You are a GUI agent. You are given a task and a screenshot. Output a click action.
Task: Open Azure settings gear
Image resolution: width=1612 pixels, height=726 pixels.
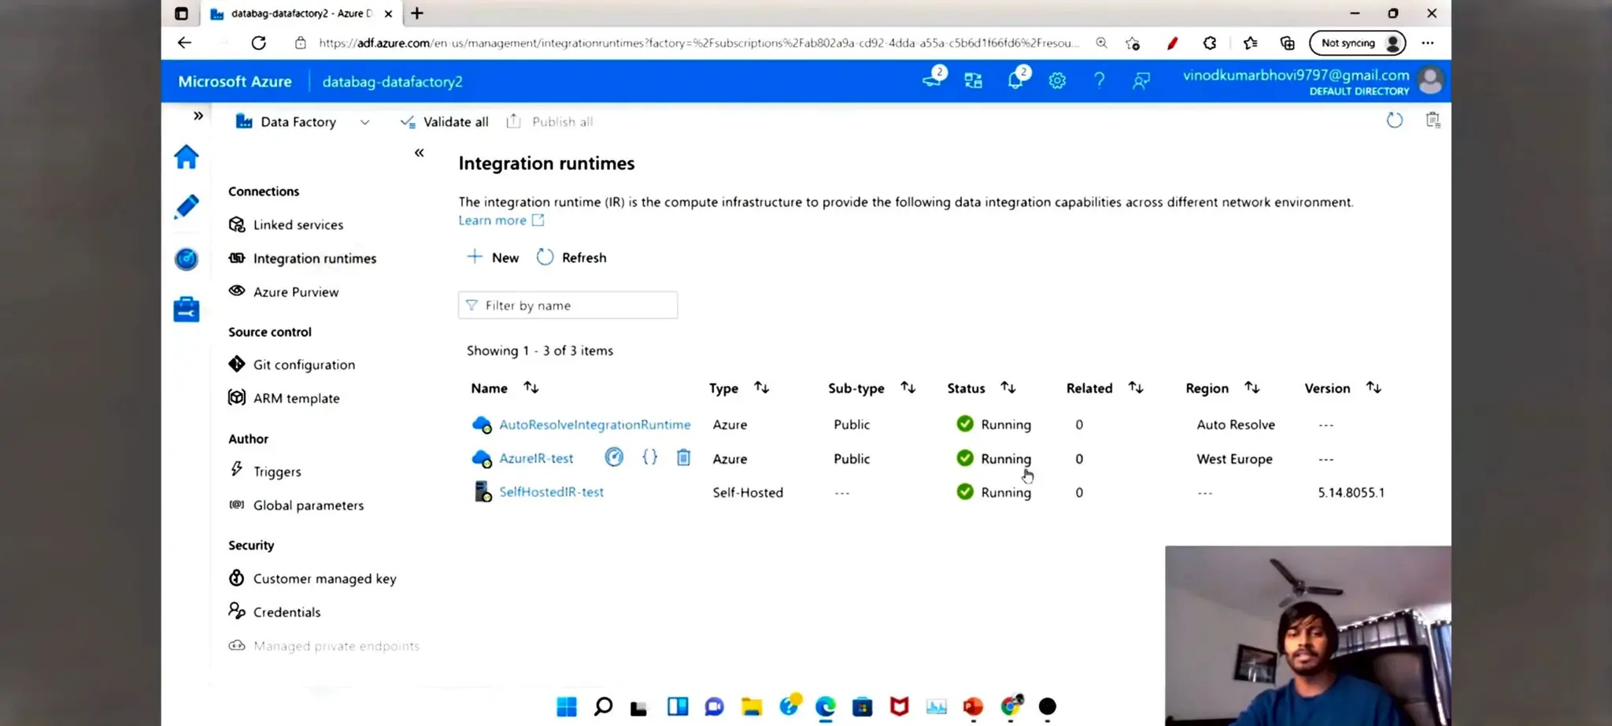tap(1057, 80)
